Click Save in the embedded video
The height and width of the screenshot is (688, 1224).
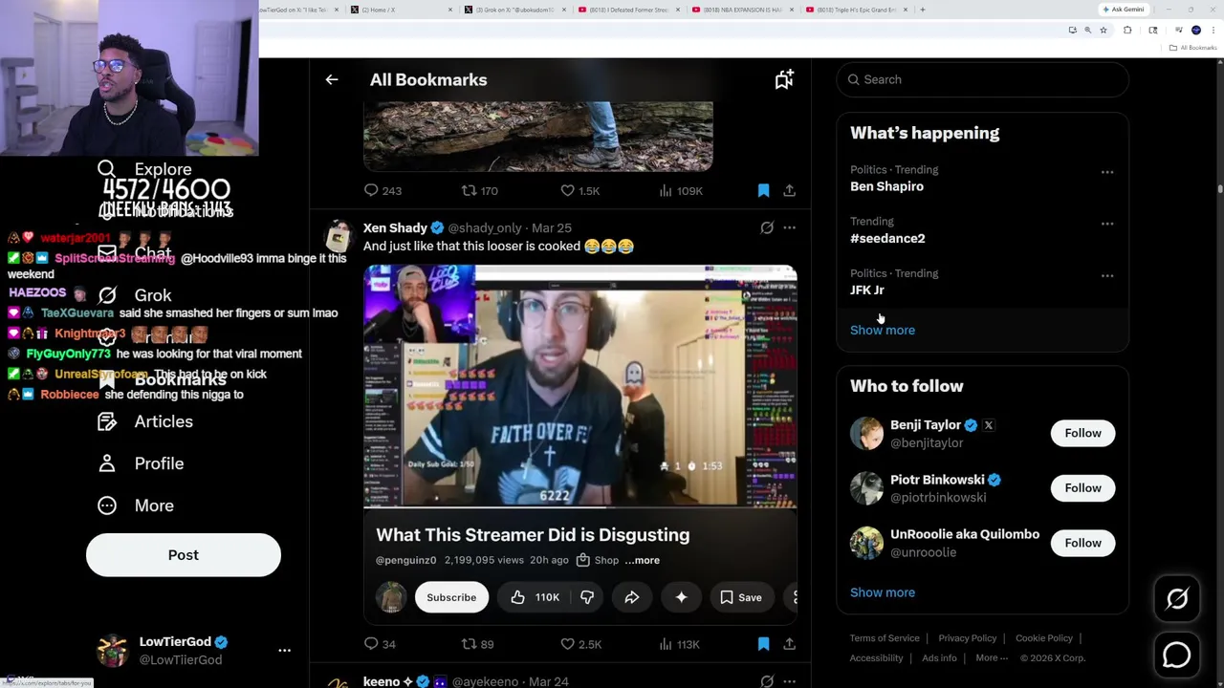pos(741,597)
